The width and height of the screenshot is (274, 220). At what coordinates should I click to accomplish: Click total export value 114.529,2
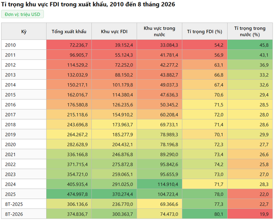point(69,65)
